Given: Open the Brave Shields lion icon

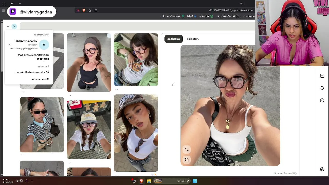Looking at the screenshot, I should [84, 10].
